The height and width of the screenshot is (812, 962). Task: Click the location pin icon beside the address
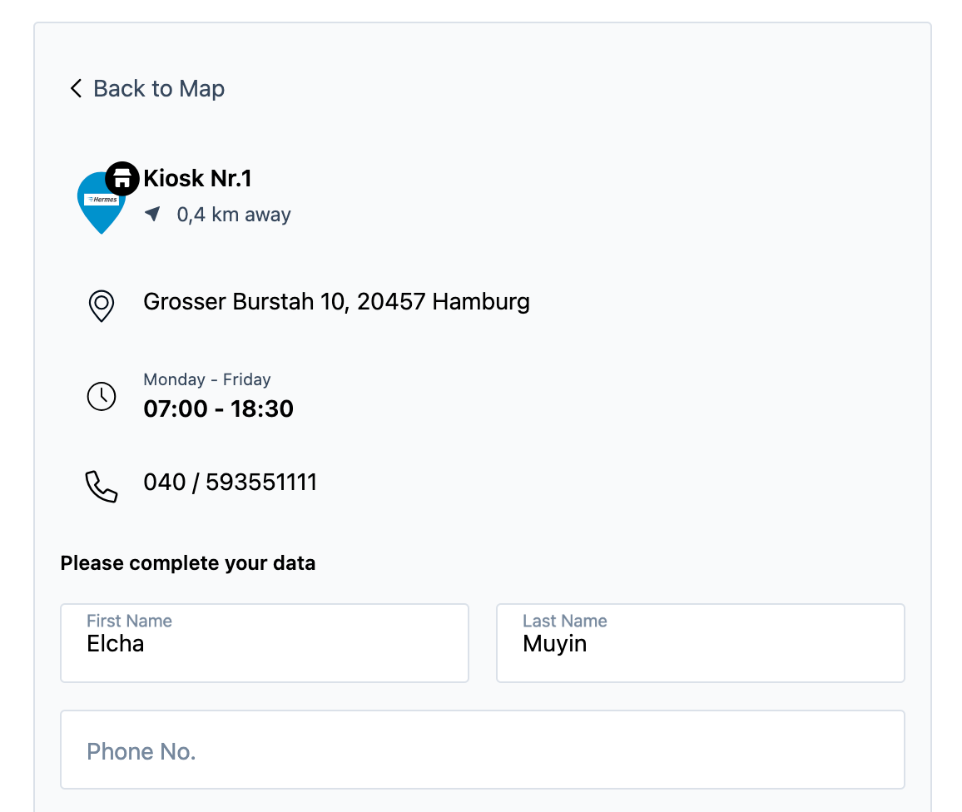click(x=101, y=305)
